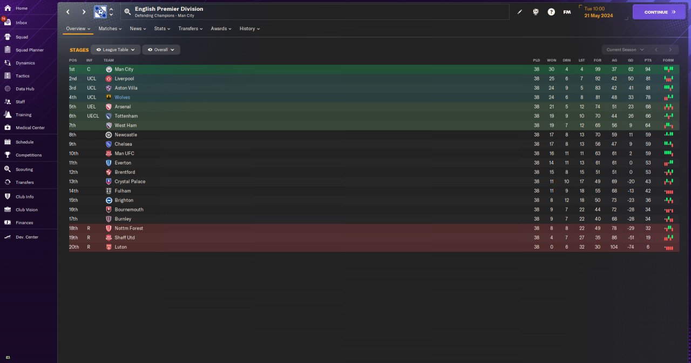Click the Luton form bars

tap(668, 247)
